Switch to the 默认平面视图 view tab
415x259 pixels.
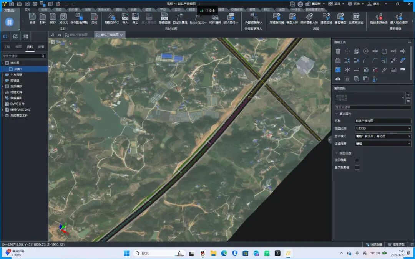point(79,35)
